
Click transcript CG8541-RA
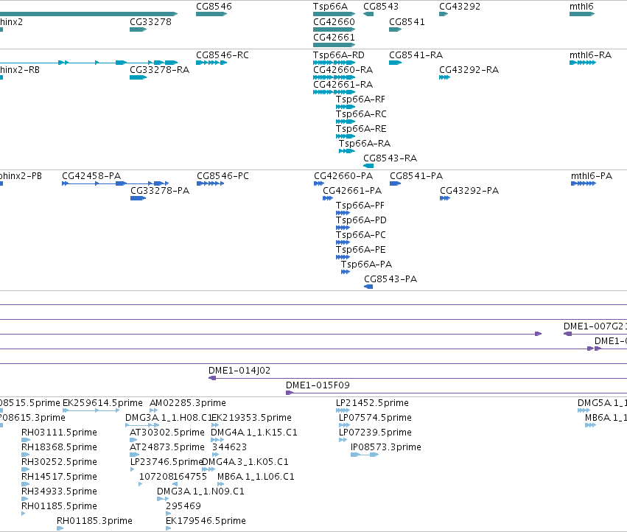(x=416, y=55)
